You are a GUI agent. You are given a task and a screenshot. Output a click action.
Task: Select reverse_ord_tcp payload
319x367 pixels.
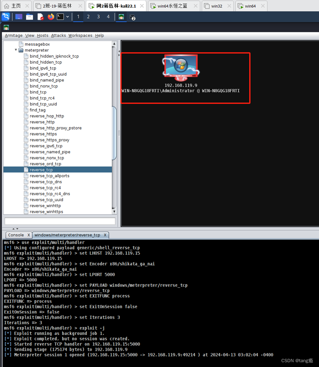[x=45, y=164]
